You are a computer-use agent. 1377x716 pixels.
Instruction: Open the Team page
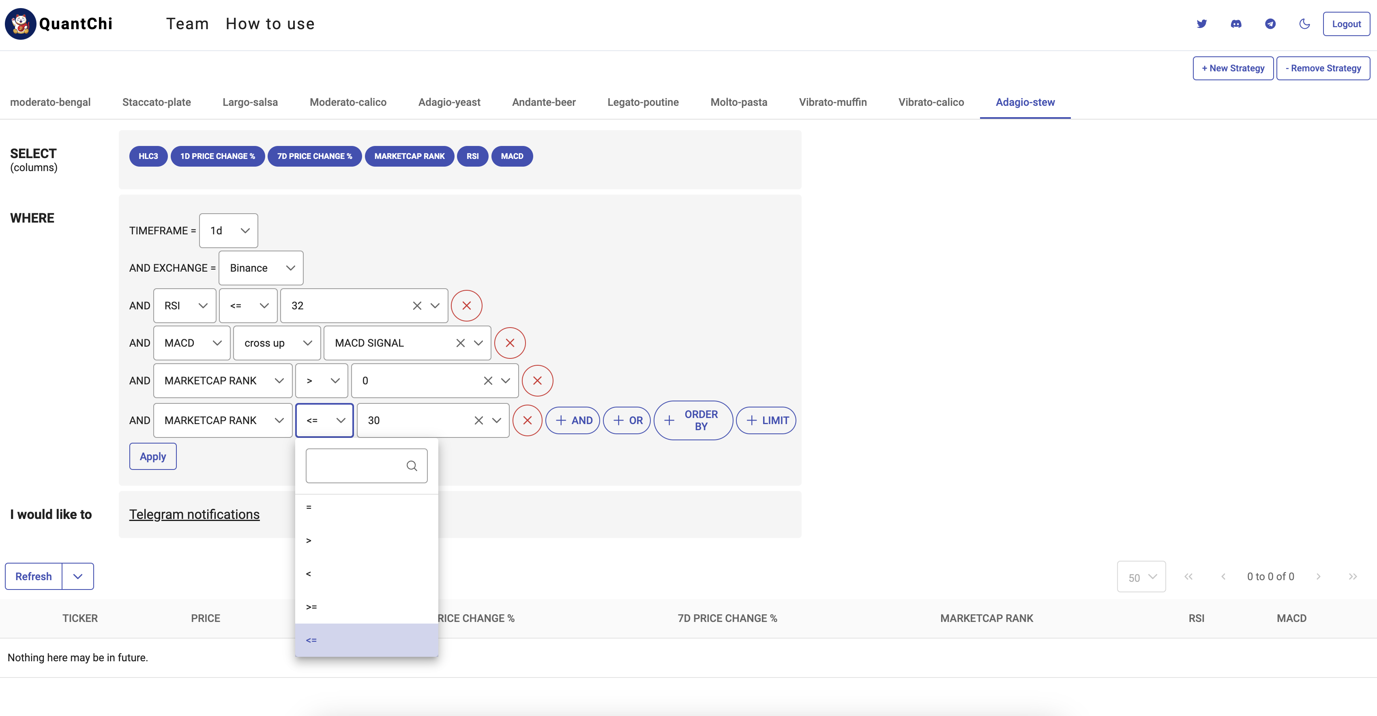187,24
